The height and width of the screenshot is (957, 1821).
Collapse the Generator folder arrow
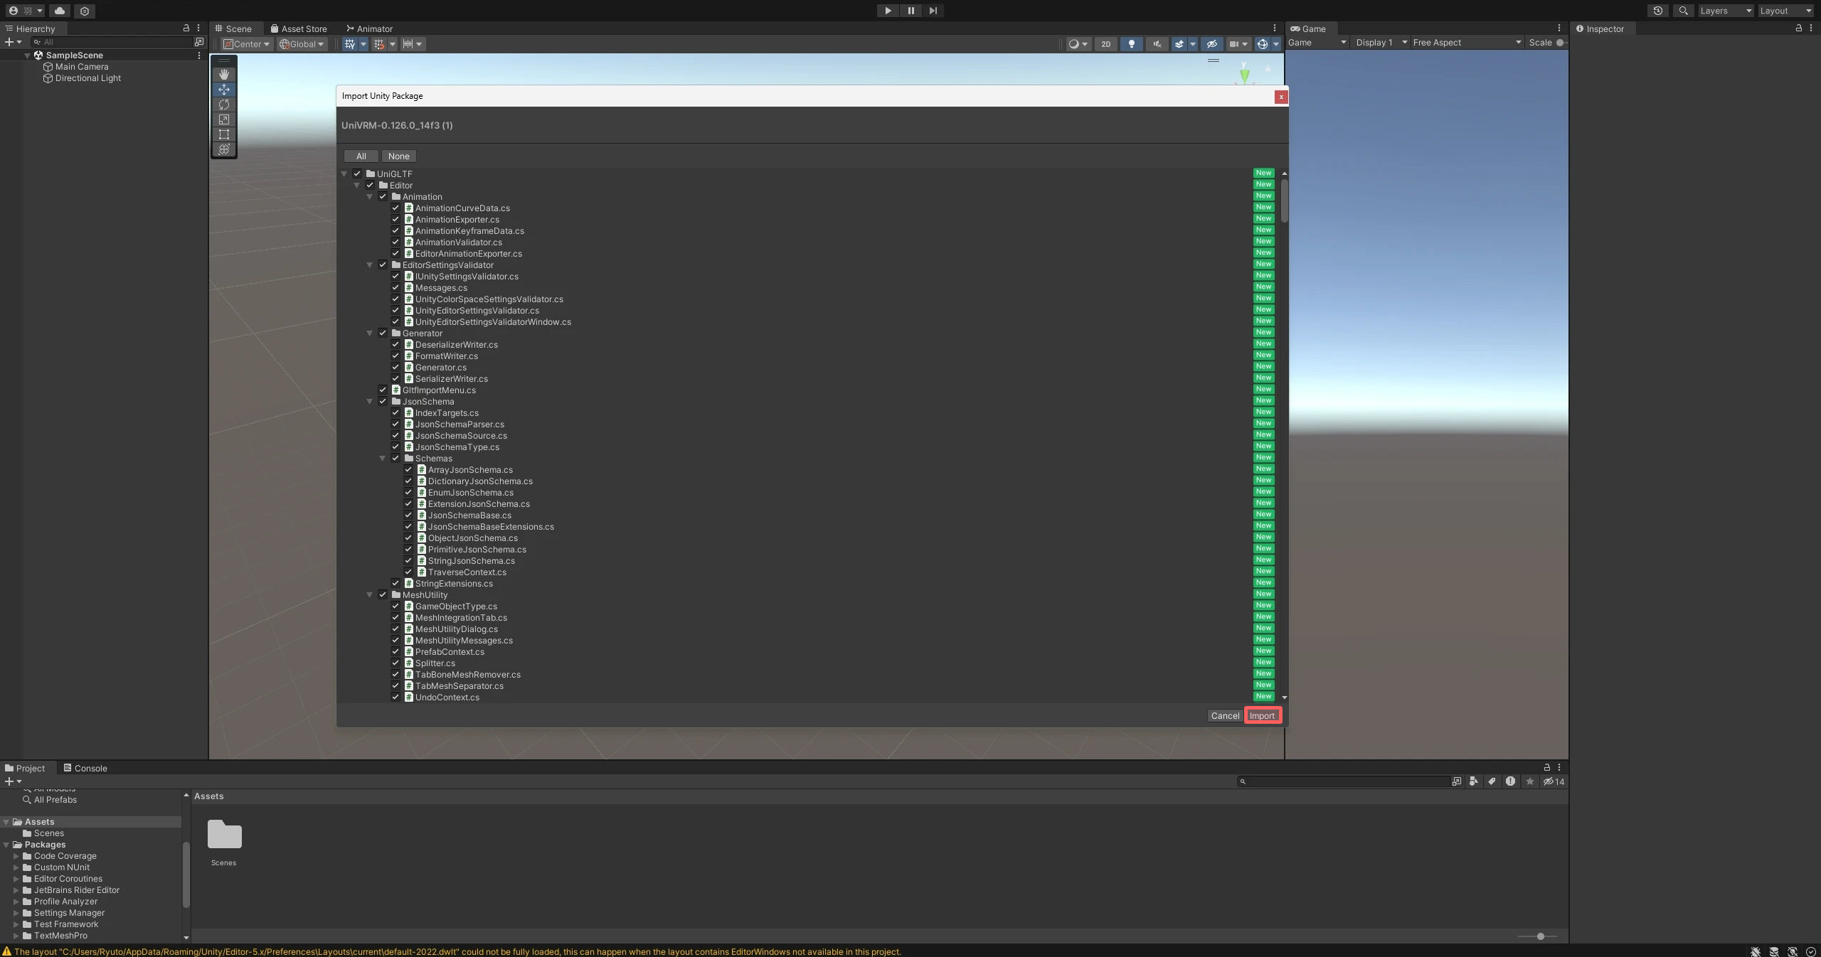pyautogui.click(x=370, y=333)
